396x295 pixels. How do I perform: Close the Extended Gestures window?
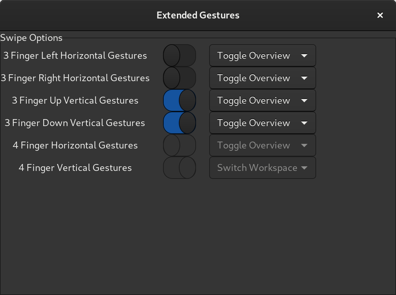pos(380,15)
